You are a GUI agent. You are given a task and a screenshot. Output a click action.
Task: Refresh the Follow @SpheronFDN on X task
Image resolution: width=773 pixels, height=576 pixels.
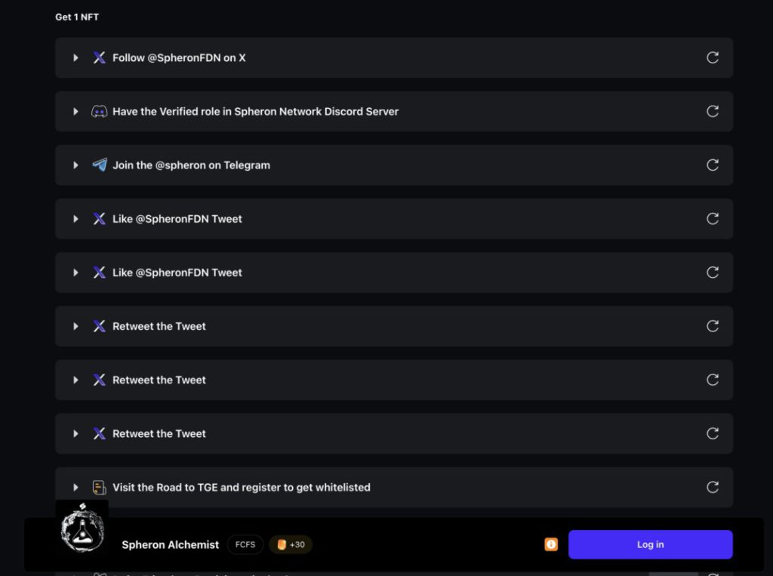(713, 57)
